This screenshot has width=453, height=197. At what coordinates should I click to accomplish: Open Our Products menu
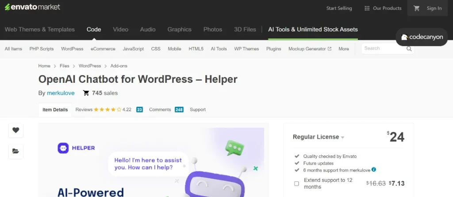(383, 8)
